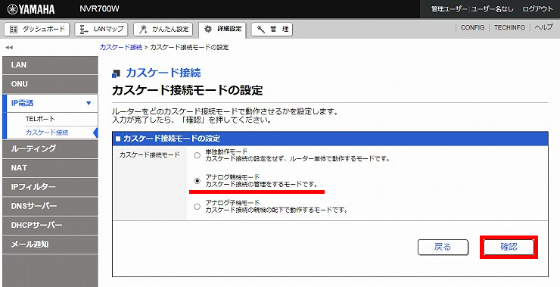
Task: Click the CONFIG link
Action: pos(472,27)
